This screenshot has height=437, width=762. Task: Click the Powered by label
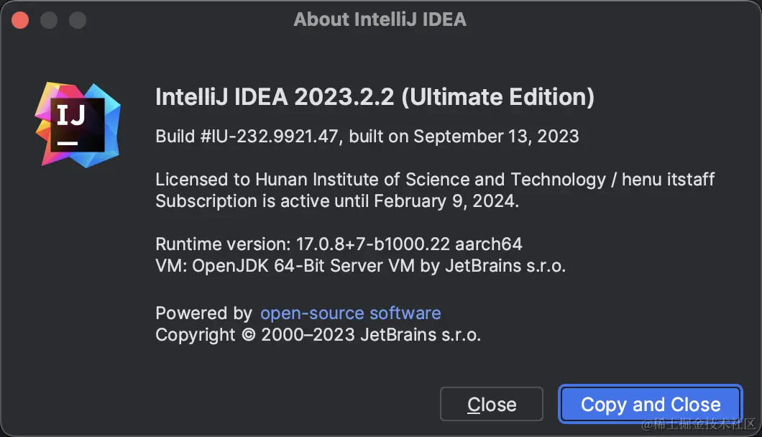click(203, 313)
